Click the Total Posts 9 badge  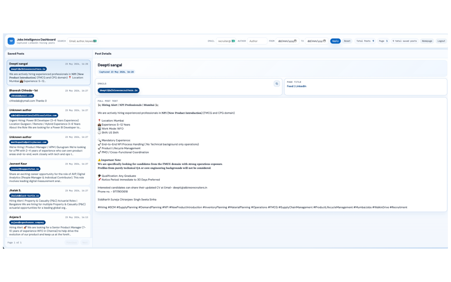tap(365, 41)
